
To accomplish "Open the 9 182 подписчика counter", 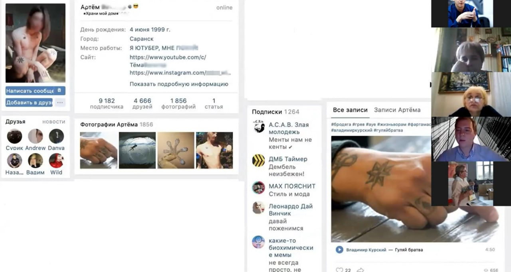I will (107, 104).
